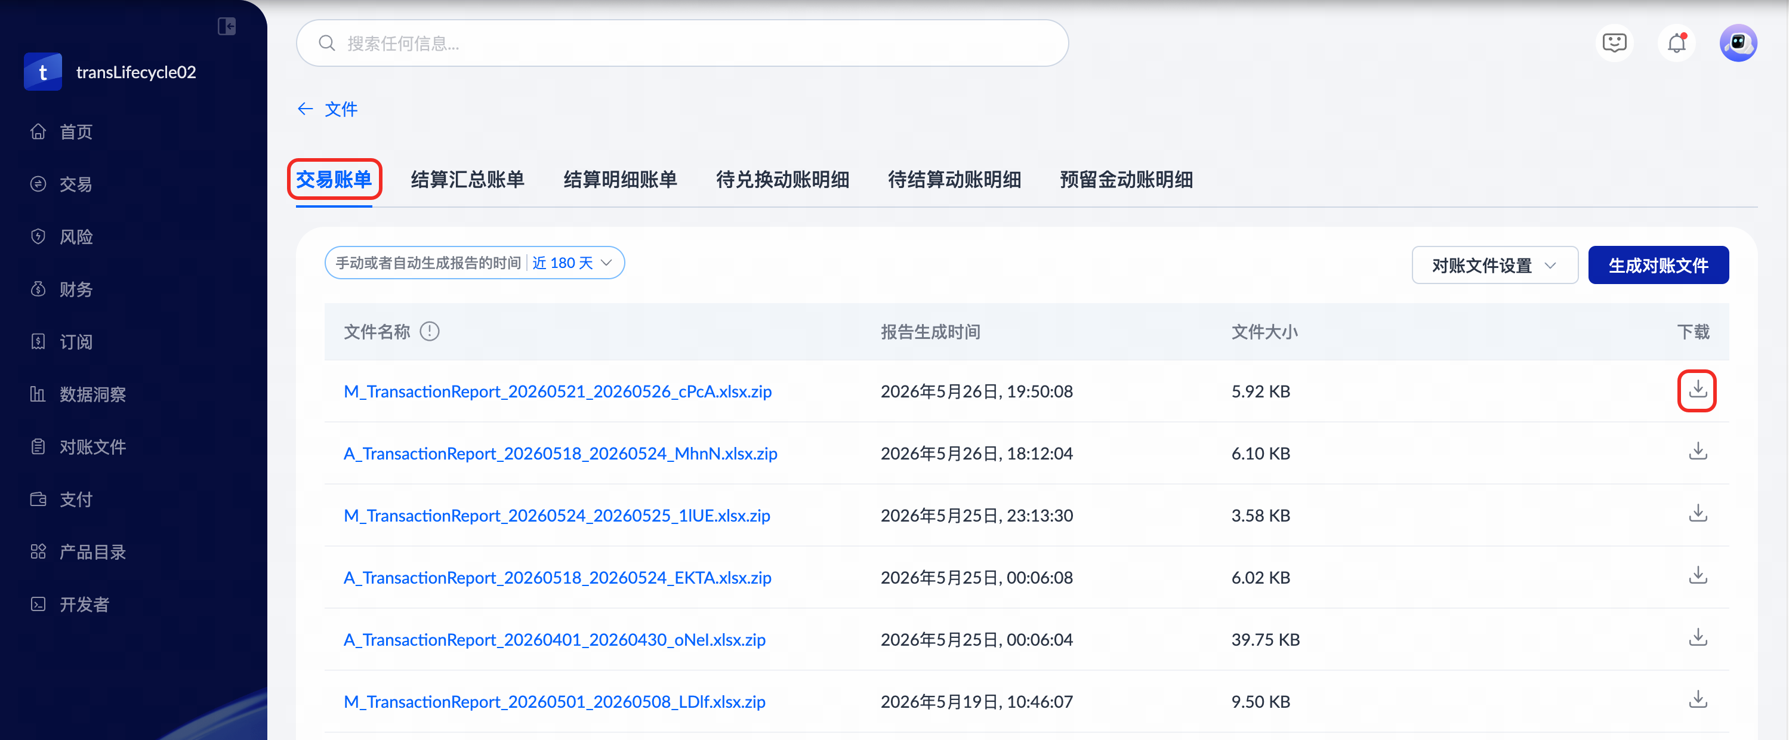The width and height of the screenshot is (1789, 740).
Task: Show the file name info tooltip icon
Action: click(x=430, y=331)
